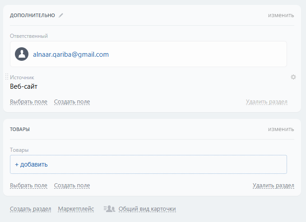Click Удалить раздел in ТОВАРЫ section

273,186
